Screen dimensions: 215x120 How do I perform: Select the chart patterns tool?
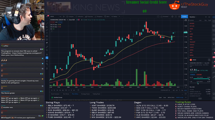tap(47, 36)
